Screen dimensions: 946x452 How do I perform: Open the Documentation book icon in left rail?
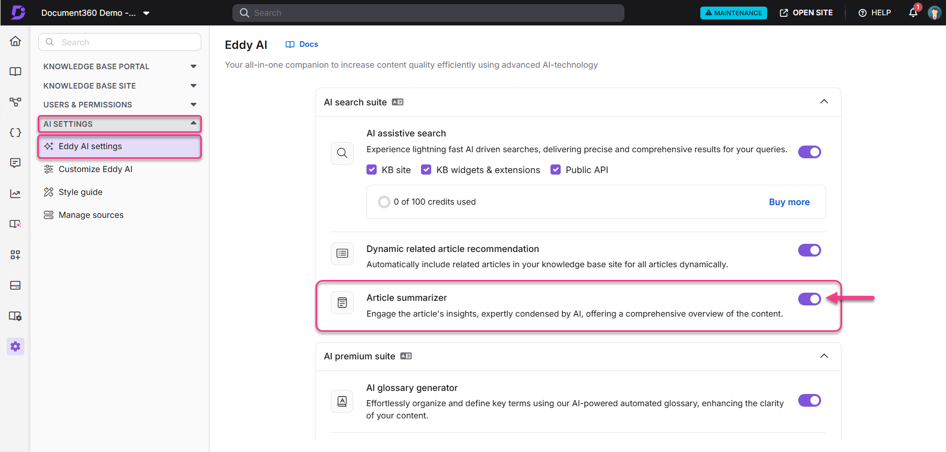(x=15, y=72)
